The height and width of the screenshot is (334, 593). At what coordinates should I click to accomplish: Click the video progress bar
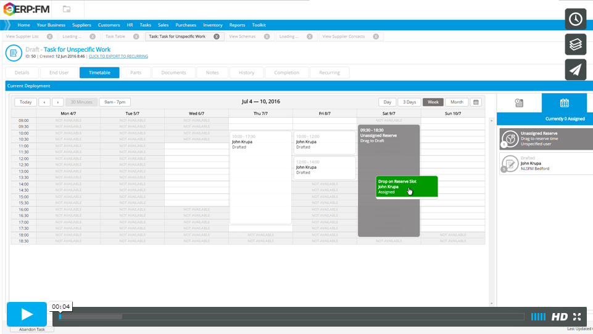point(290,317)
